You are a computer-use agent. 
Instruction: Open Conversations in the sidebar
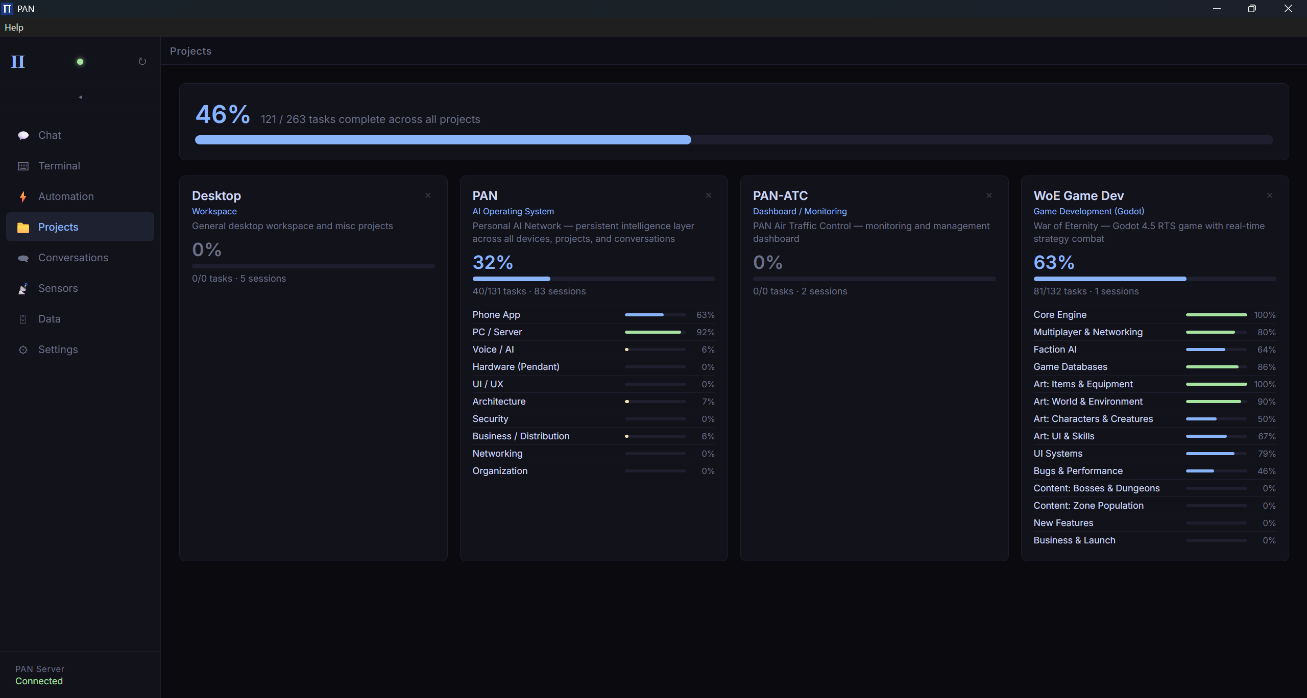(73, 258)
